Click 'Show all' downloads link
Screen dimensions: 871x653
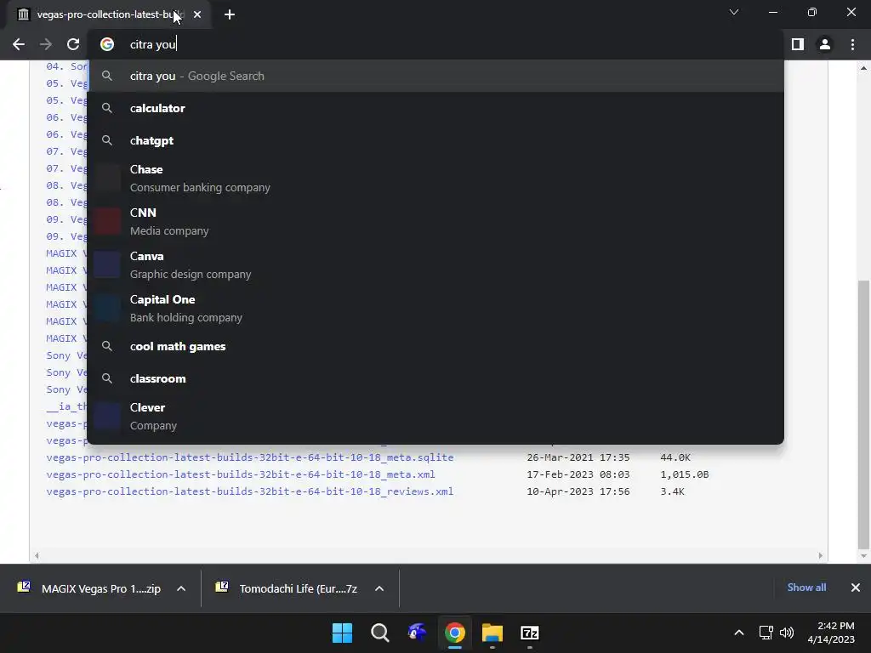806,588
